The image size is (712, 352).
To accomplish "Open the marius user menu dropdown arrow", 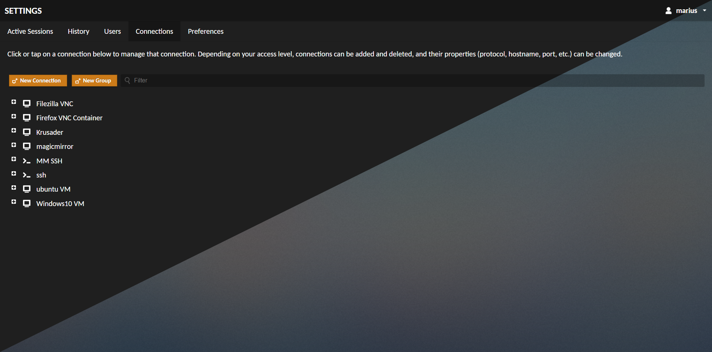I will pyautogui.click(x=704, y=11).
